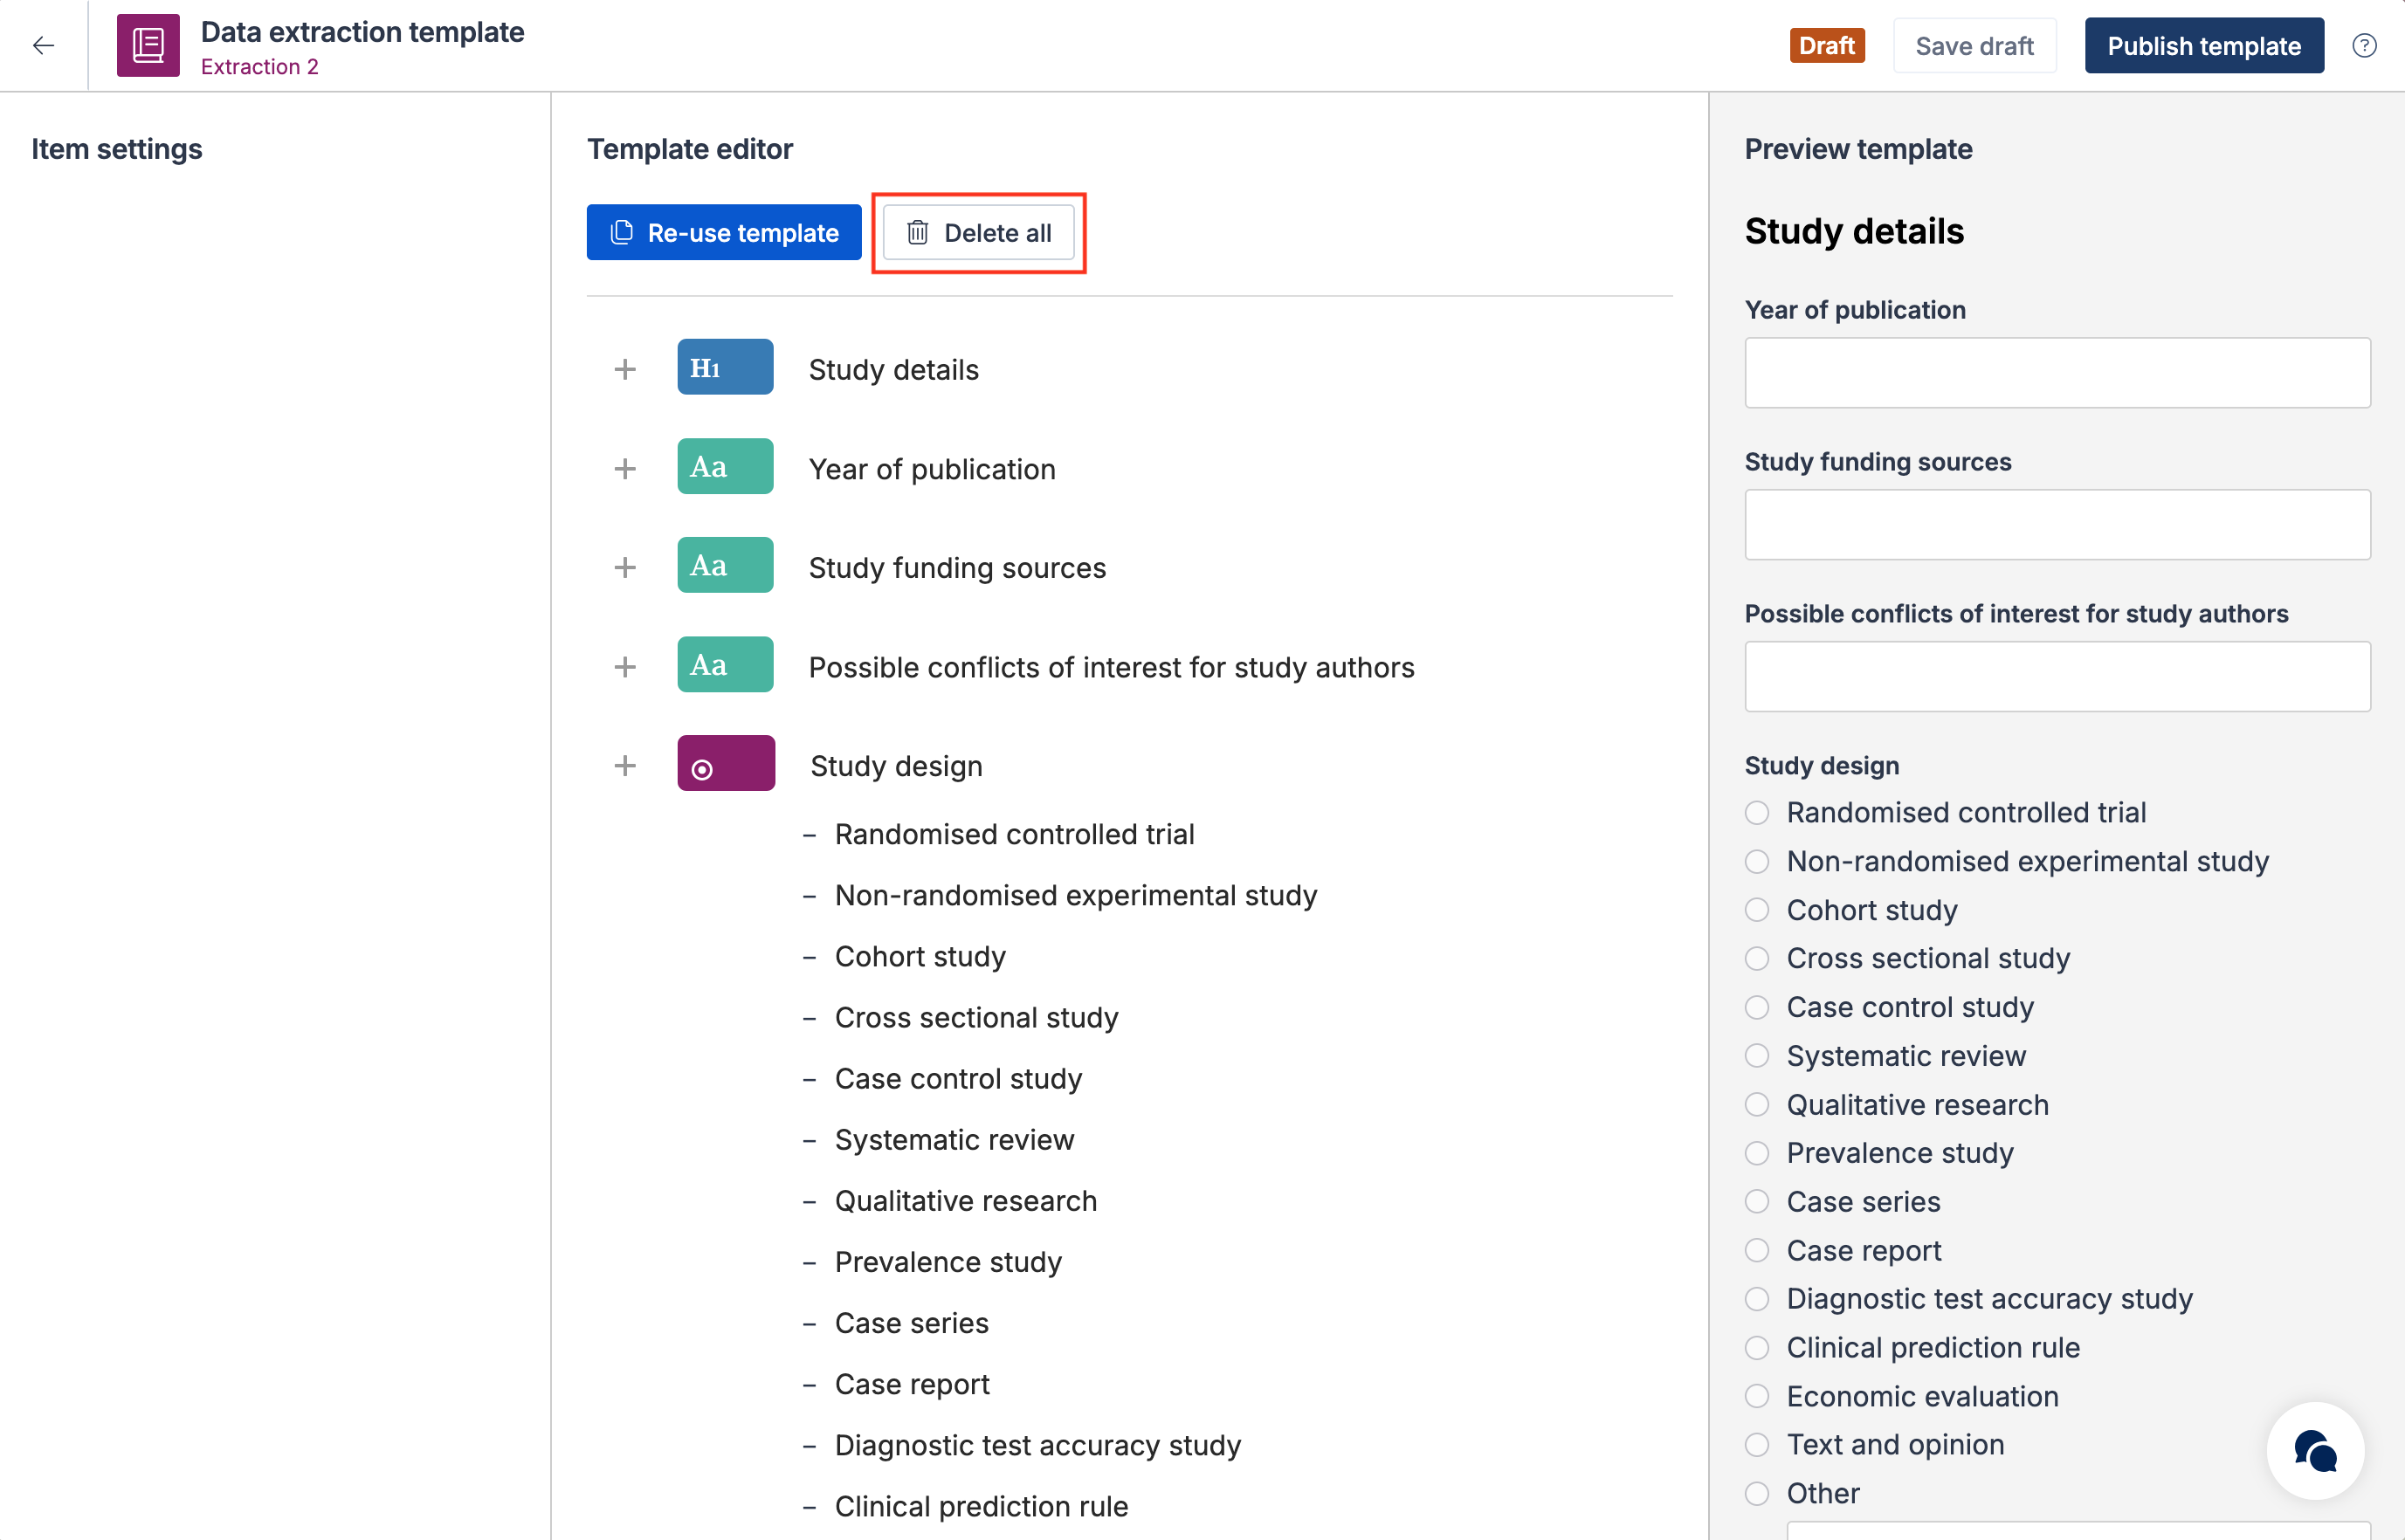
Task: Select the Case control study radio button
Action: pos(1757,1007)
